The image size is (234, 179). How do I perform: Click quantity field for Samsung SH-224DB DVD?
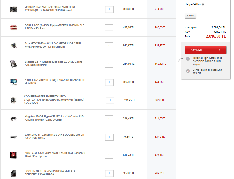click(109, 137)
